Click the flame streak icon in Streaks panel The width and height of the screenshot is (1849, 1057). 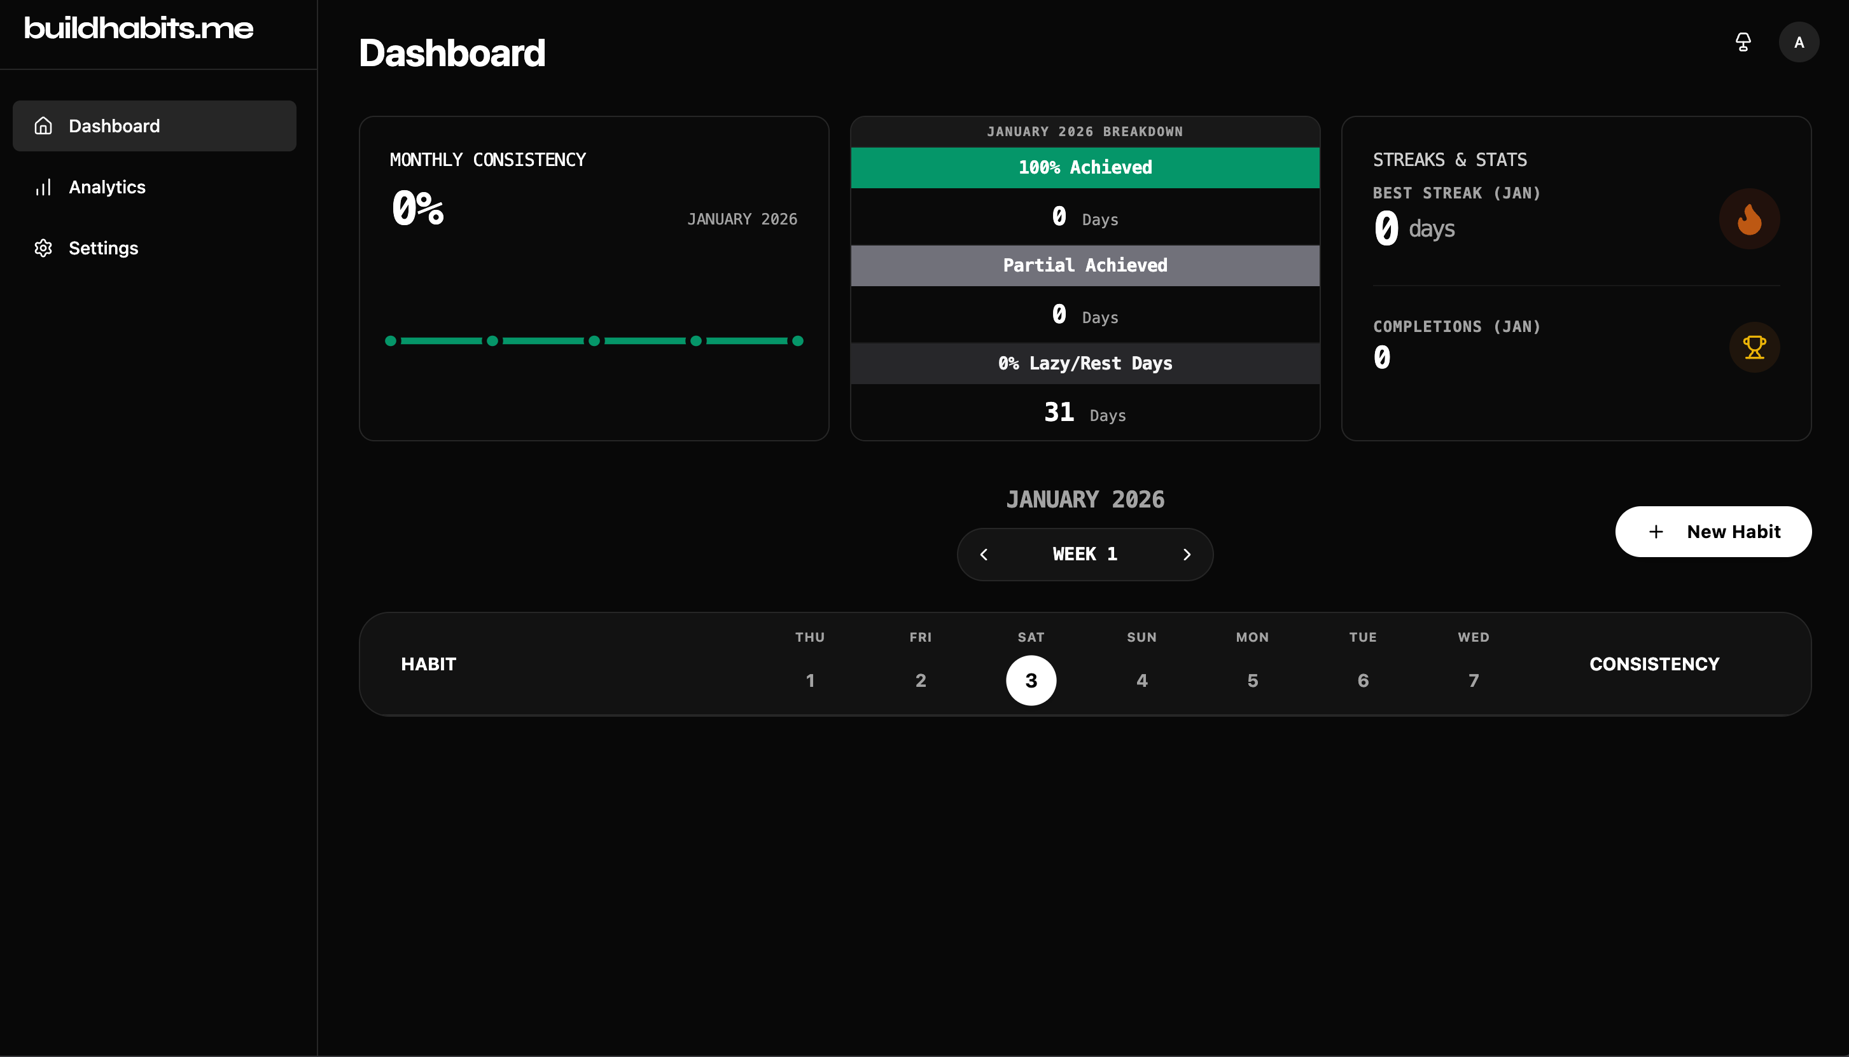click(1748, 219)
